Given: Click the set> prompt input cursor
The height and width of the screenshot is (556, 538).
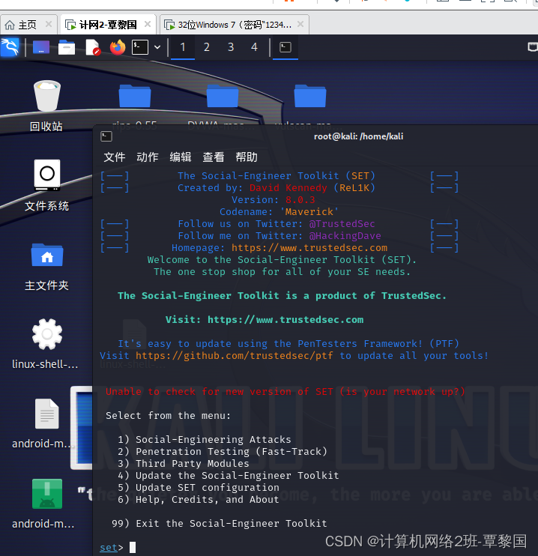Looking at the screenshot, I should tap(133, 548).
